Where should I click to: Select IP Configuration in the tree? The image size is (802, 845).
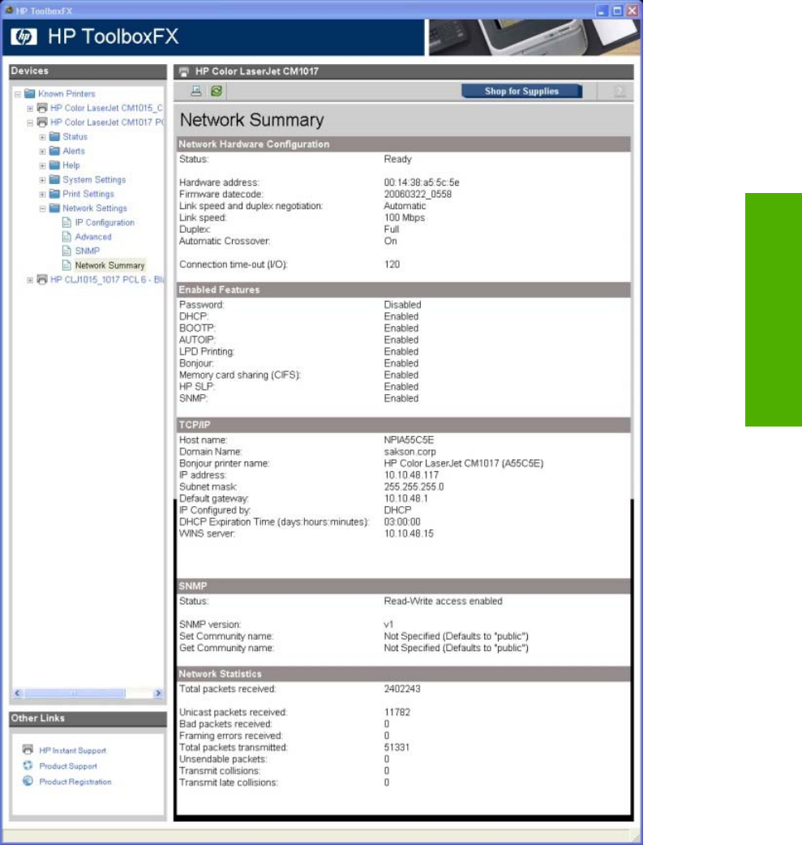pyautogui.click(x=105, y=222)
